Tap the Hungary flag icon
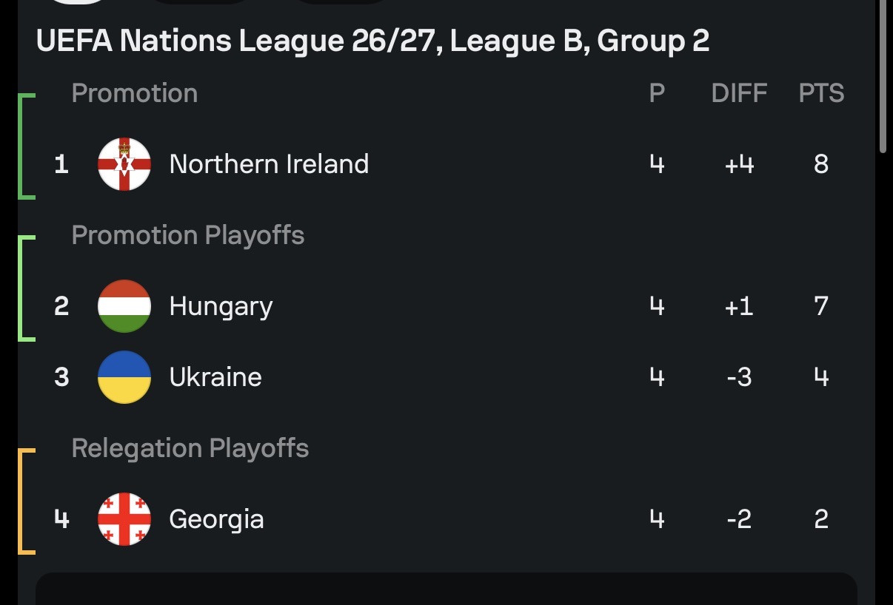Screen dimensions: 893x605 124,306
